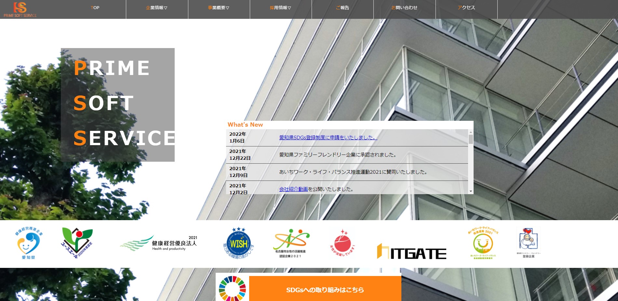Click the SDGs color wheel icon
The image size is (618, 301).
pyautogui.click(x=232, y=288)
